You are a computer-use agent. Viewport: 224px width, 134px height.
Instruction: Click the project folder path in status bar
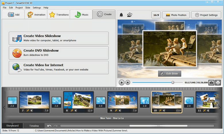coord(81,131)
